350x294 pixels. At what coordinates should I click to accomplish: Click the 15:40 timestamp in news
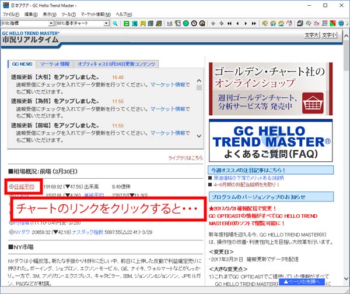tap(118, 77)
